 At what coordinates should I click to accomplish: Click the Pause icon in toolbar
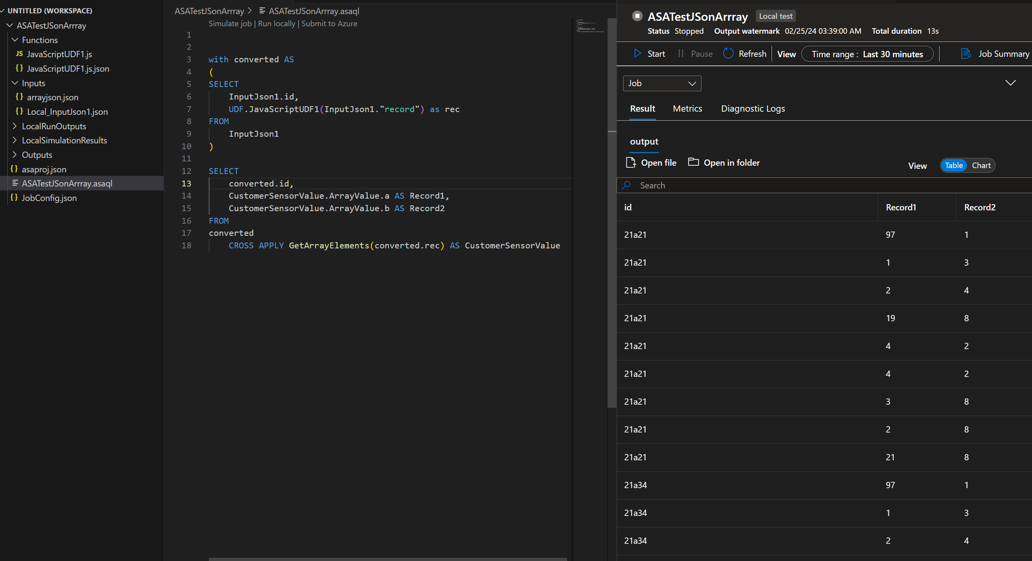tap(680, 53)
